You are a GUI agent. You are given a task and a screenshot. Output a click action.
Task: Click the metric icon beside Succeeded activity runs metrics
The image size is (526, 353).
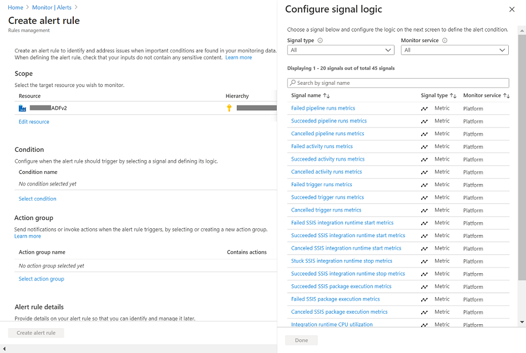(424, 159)
